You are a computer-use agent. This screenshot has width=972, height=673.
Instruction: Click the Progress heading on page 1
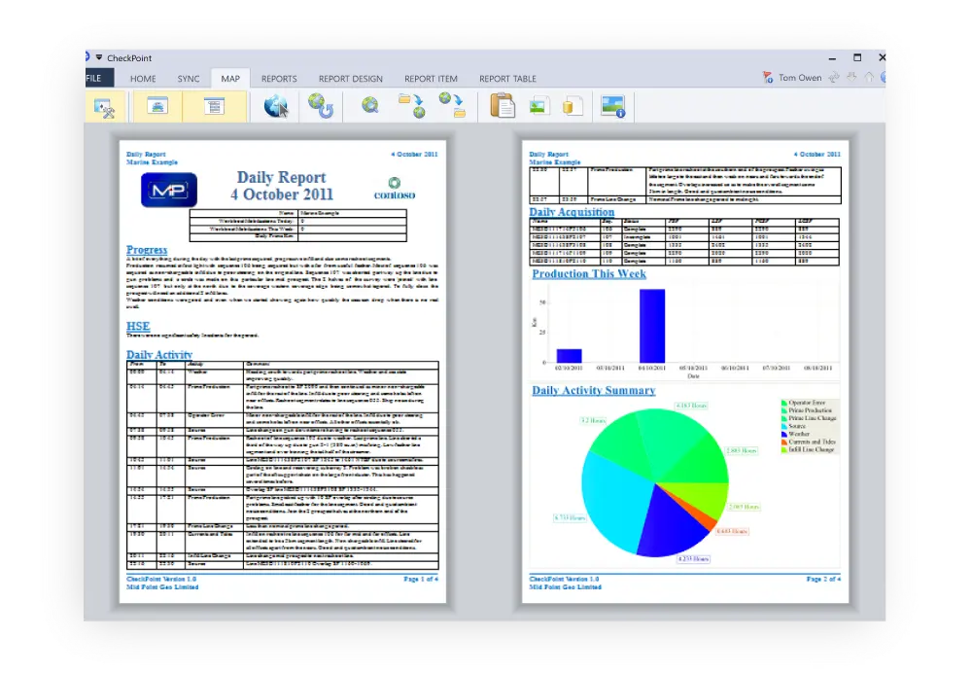147,250
